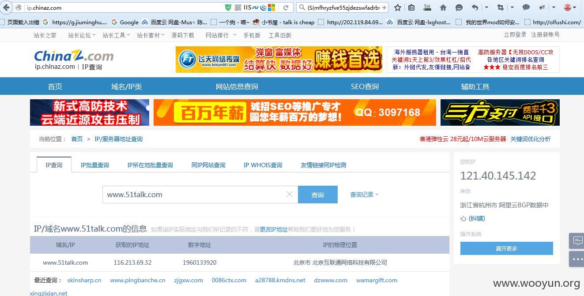The width and height of the screenshot is (584, 296).
Task: Open the www.pingbanche.cn recent query link
Action: pyautogui.click(x=138, y=280)
